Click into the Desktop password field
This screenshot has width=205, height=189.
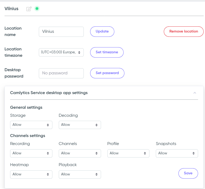pos(61,73)
